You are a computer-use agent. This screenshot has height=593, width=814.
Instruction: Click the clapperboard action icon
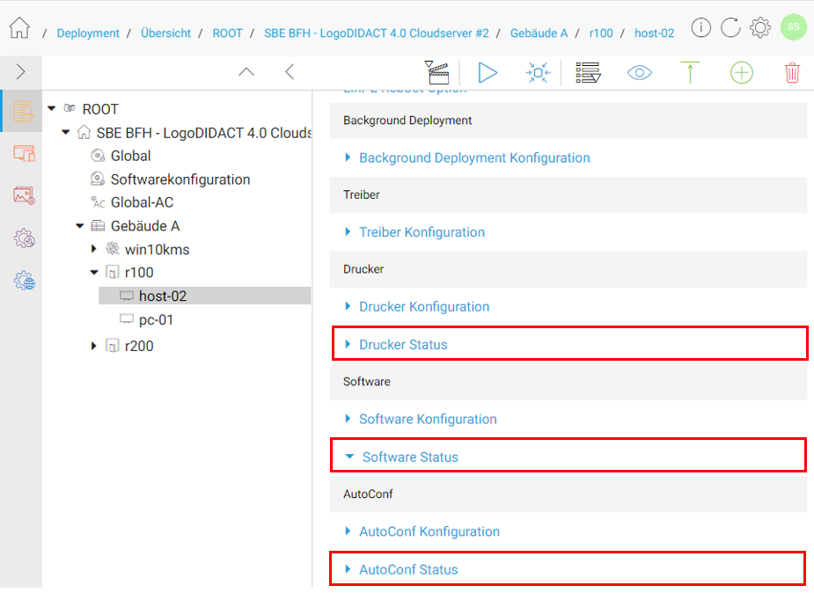[437, 72]
